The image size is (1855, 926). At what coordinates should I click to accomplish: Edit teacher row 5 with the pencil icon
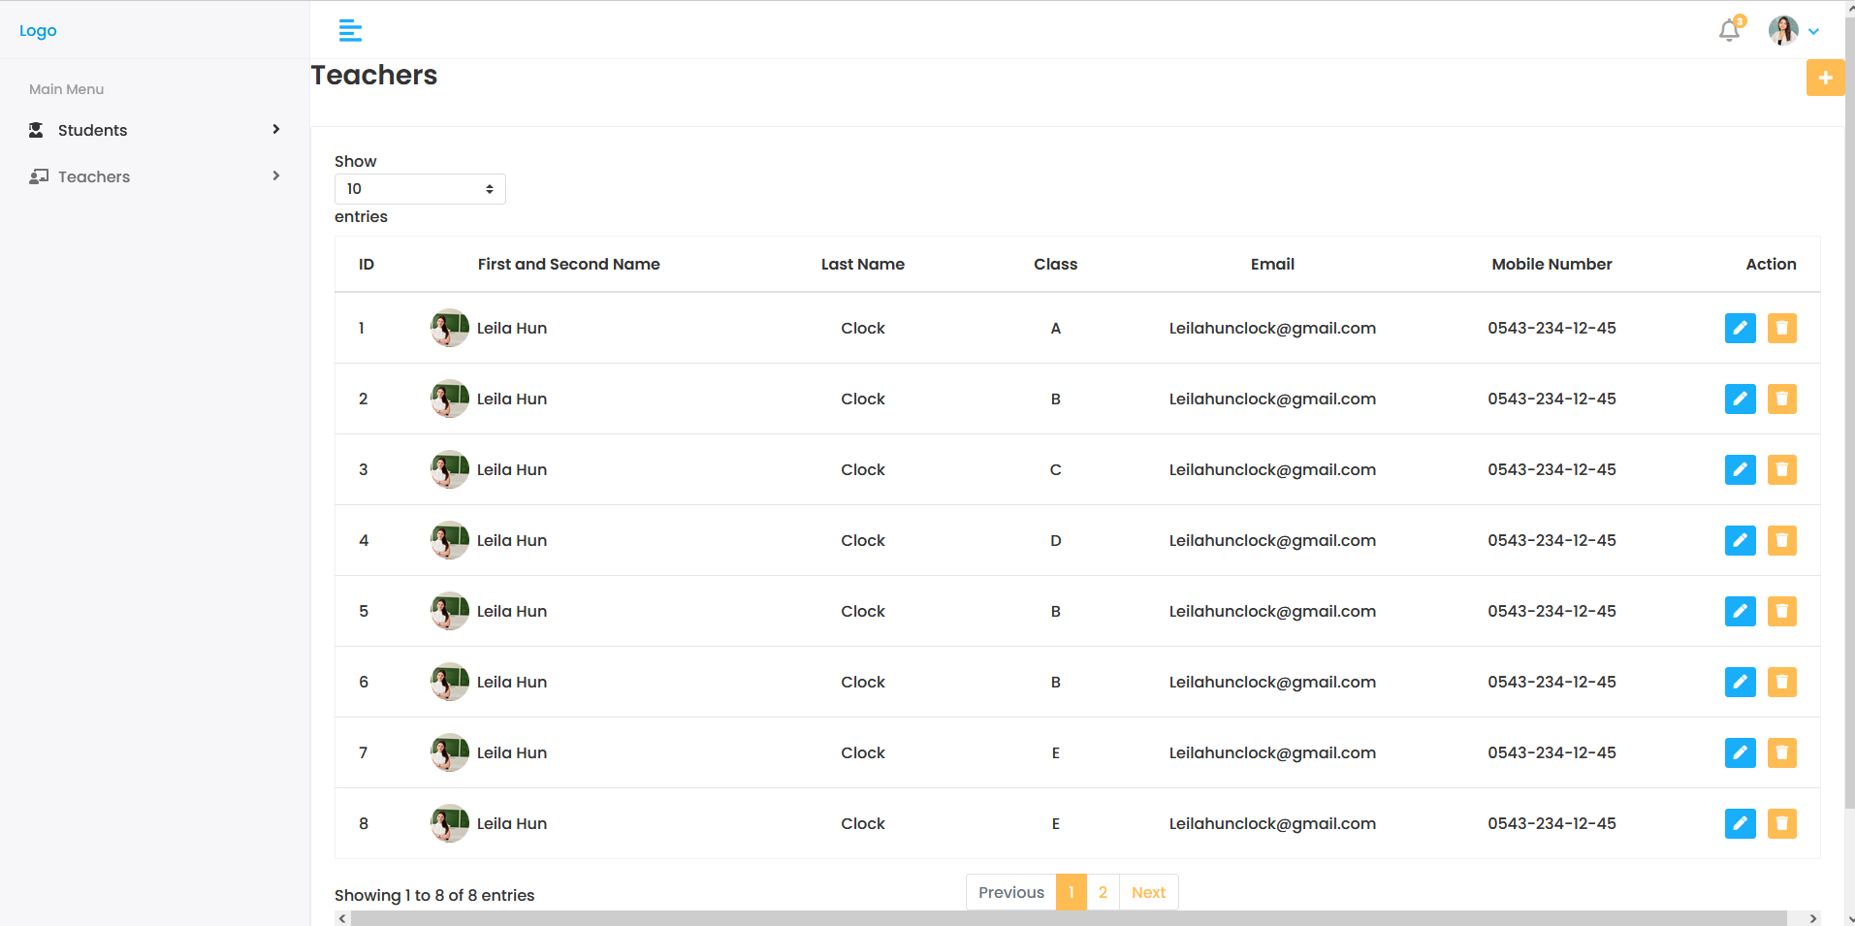1740,611
